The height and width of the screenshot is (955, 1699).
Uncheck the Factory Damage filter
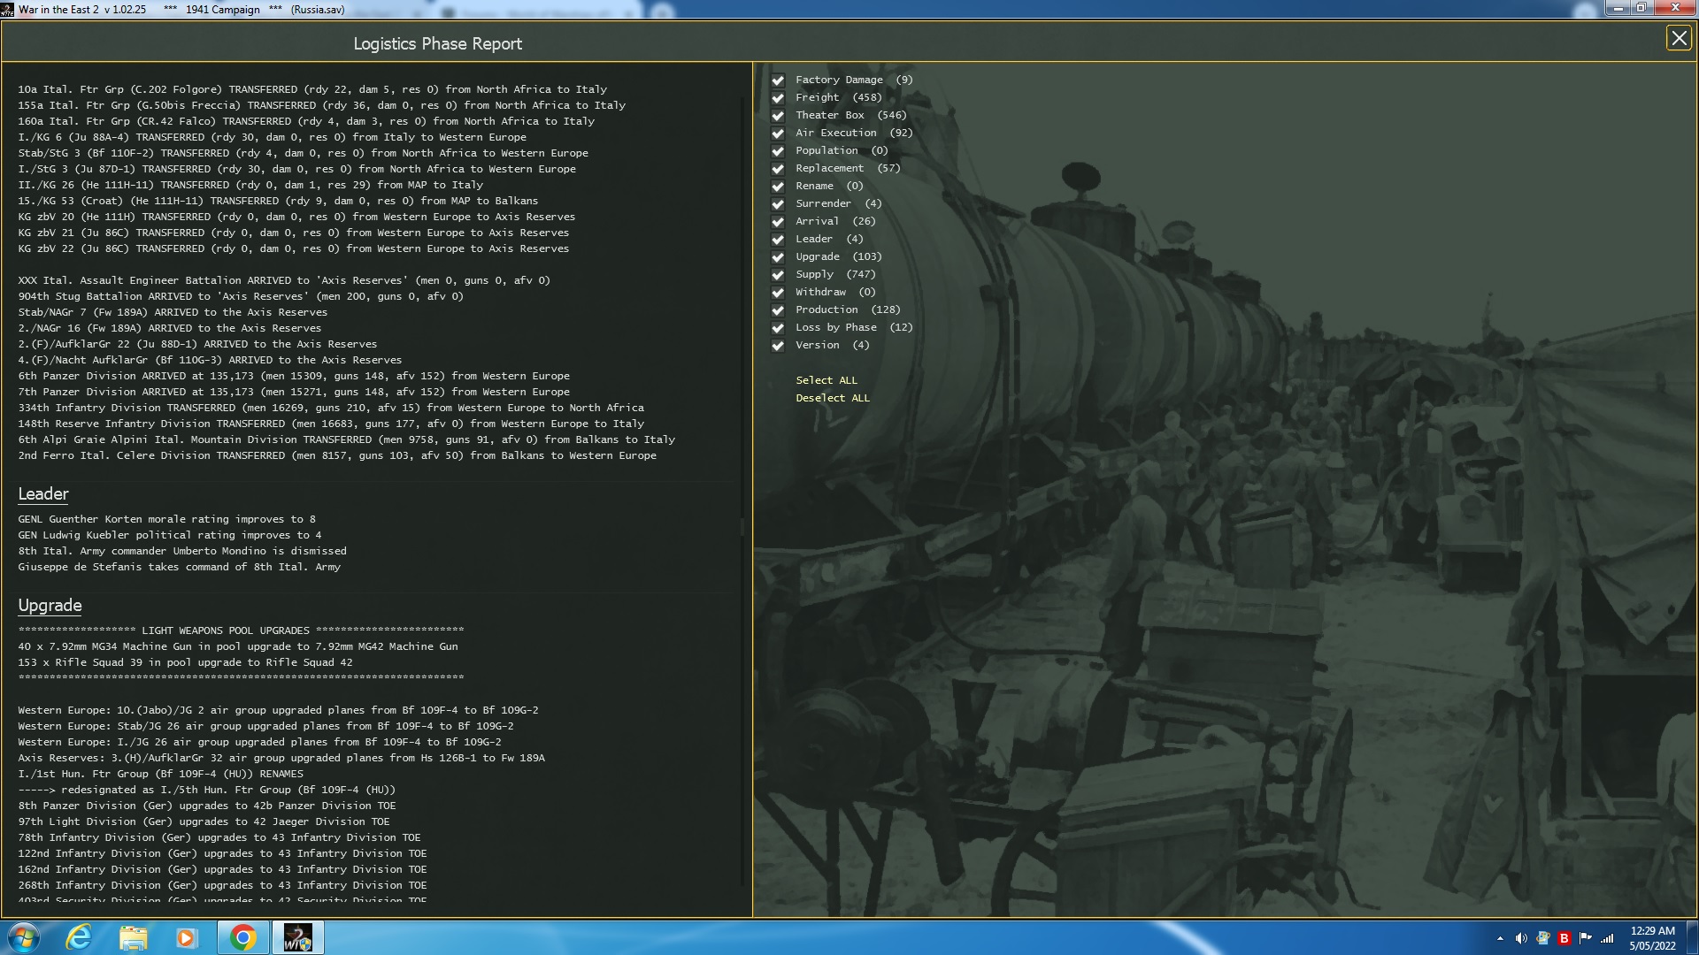[778, 80]
